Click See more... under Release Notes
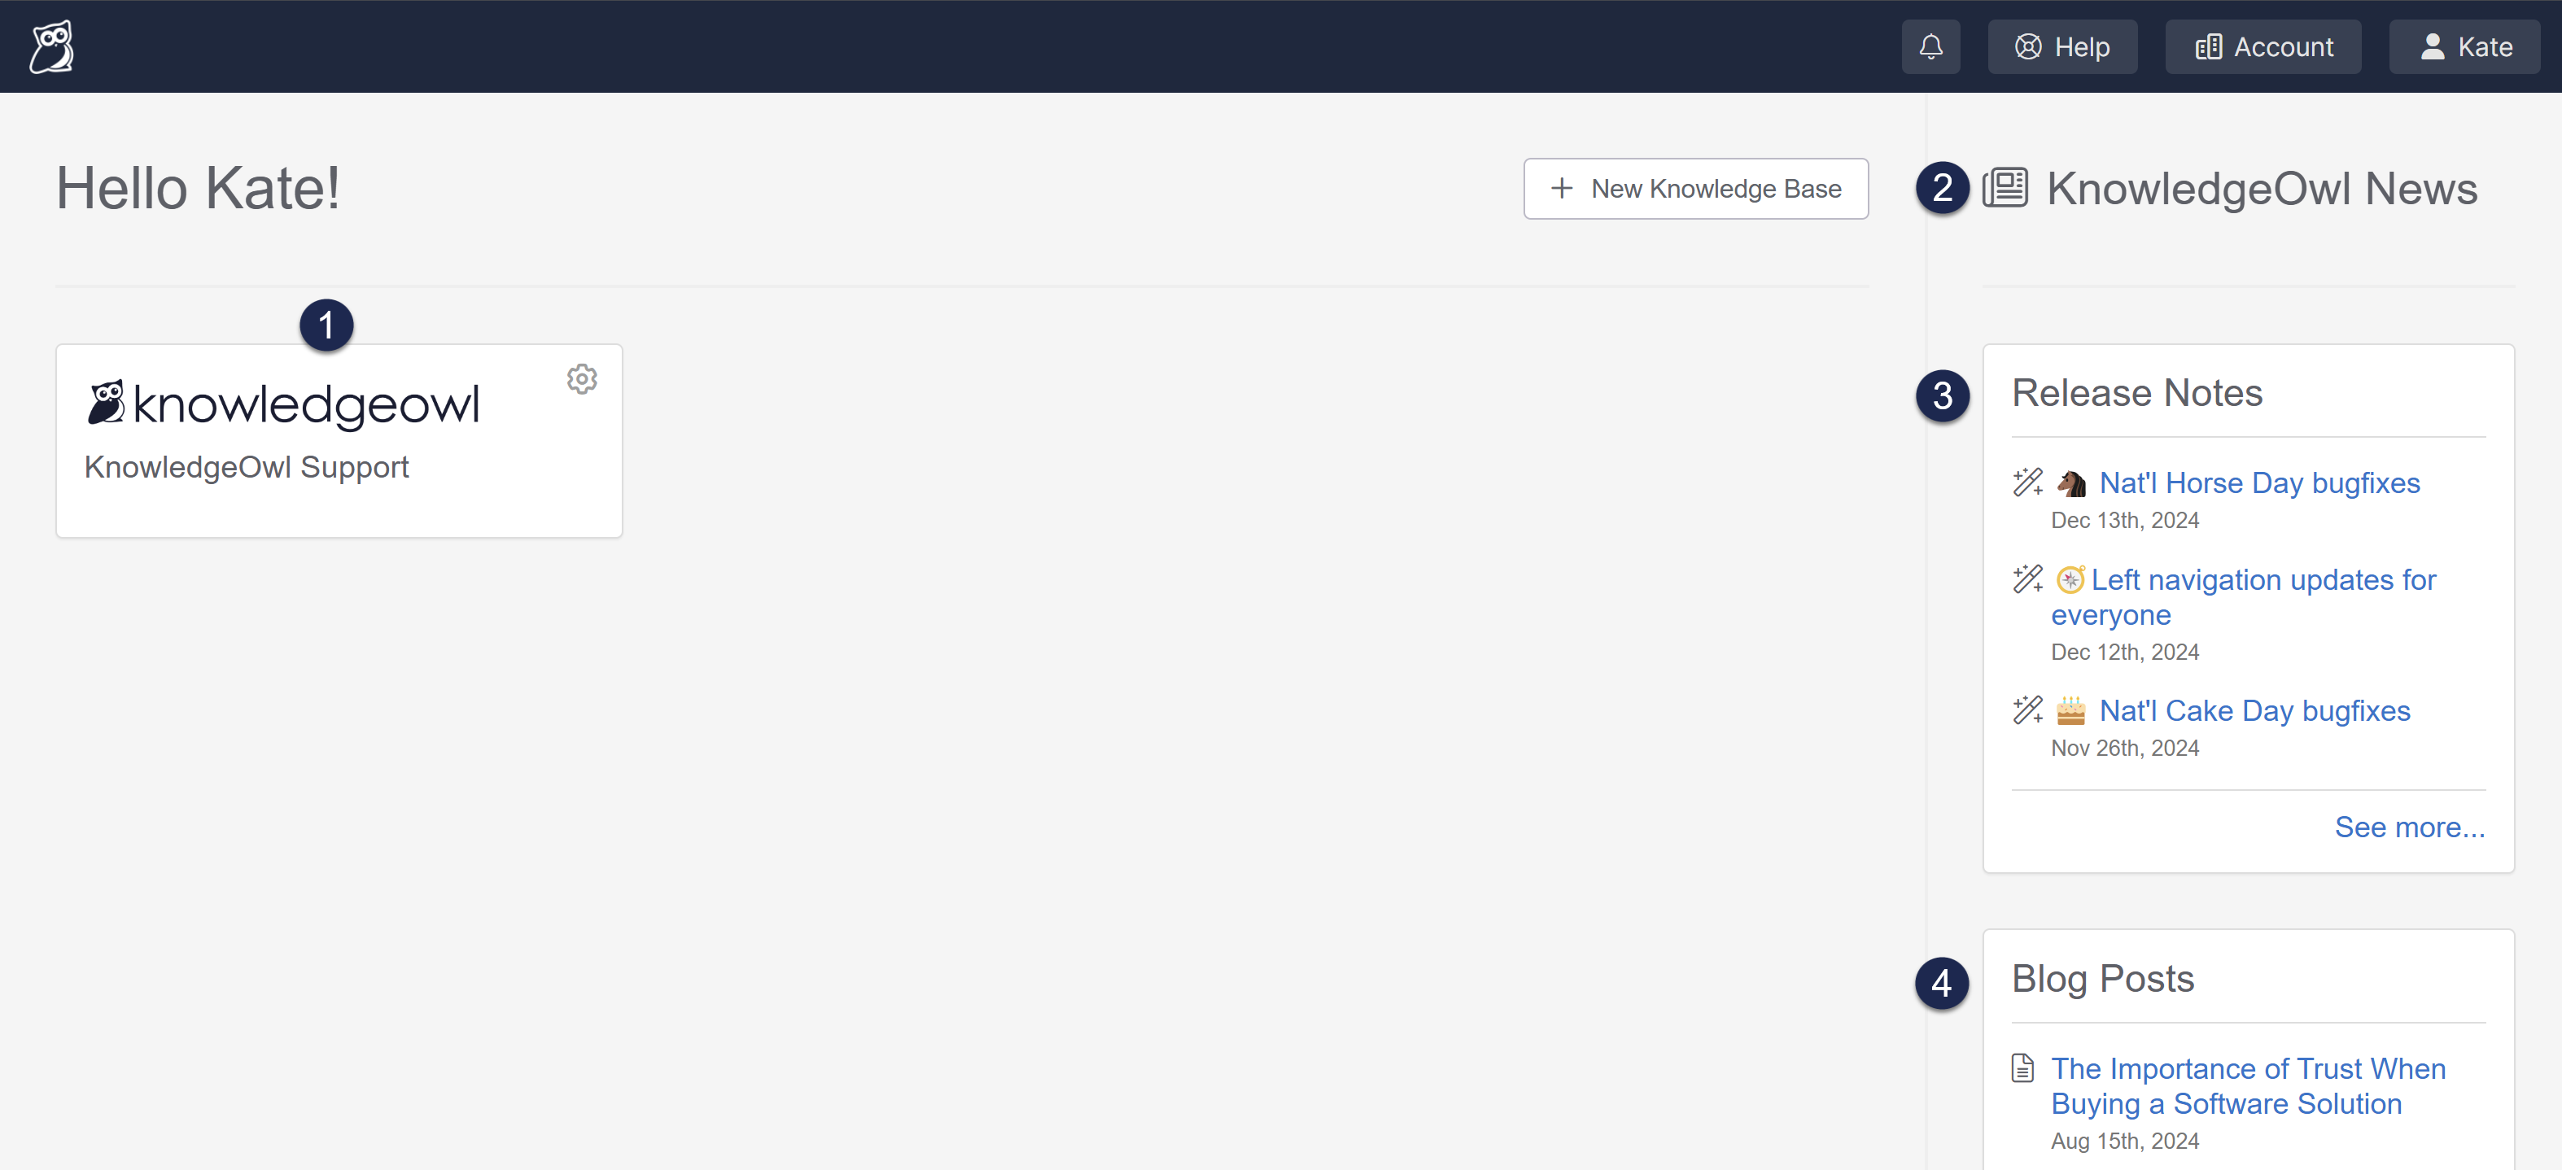This screenshot has height=1170, width=2562. coord(2409,827)
